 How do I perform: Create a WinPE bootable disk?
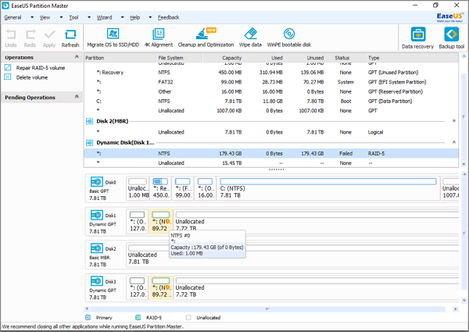point(289,37)
